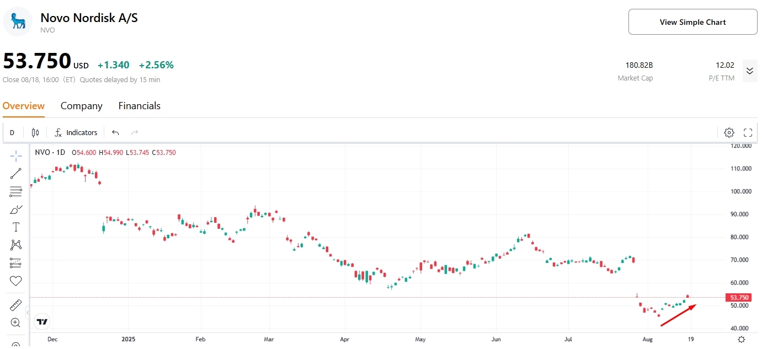Screen dimensions: 762x349
Task: Select the crosshair cursor tool
Action: [16, 156]
